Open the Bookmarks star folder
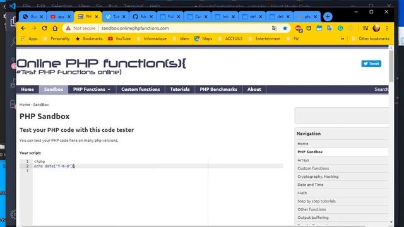Screen dimensions: 404x227 pyautogui.click(x=89, y=38)
